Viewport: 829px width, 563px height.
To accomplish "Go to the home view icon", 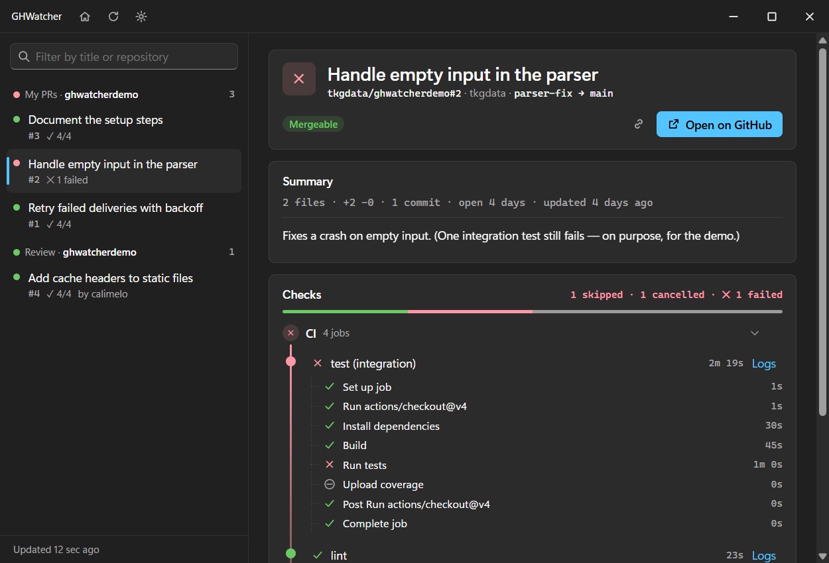I will (85, 17).
